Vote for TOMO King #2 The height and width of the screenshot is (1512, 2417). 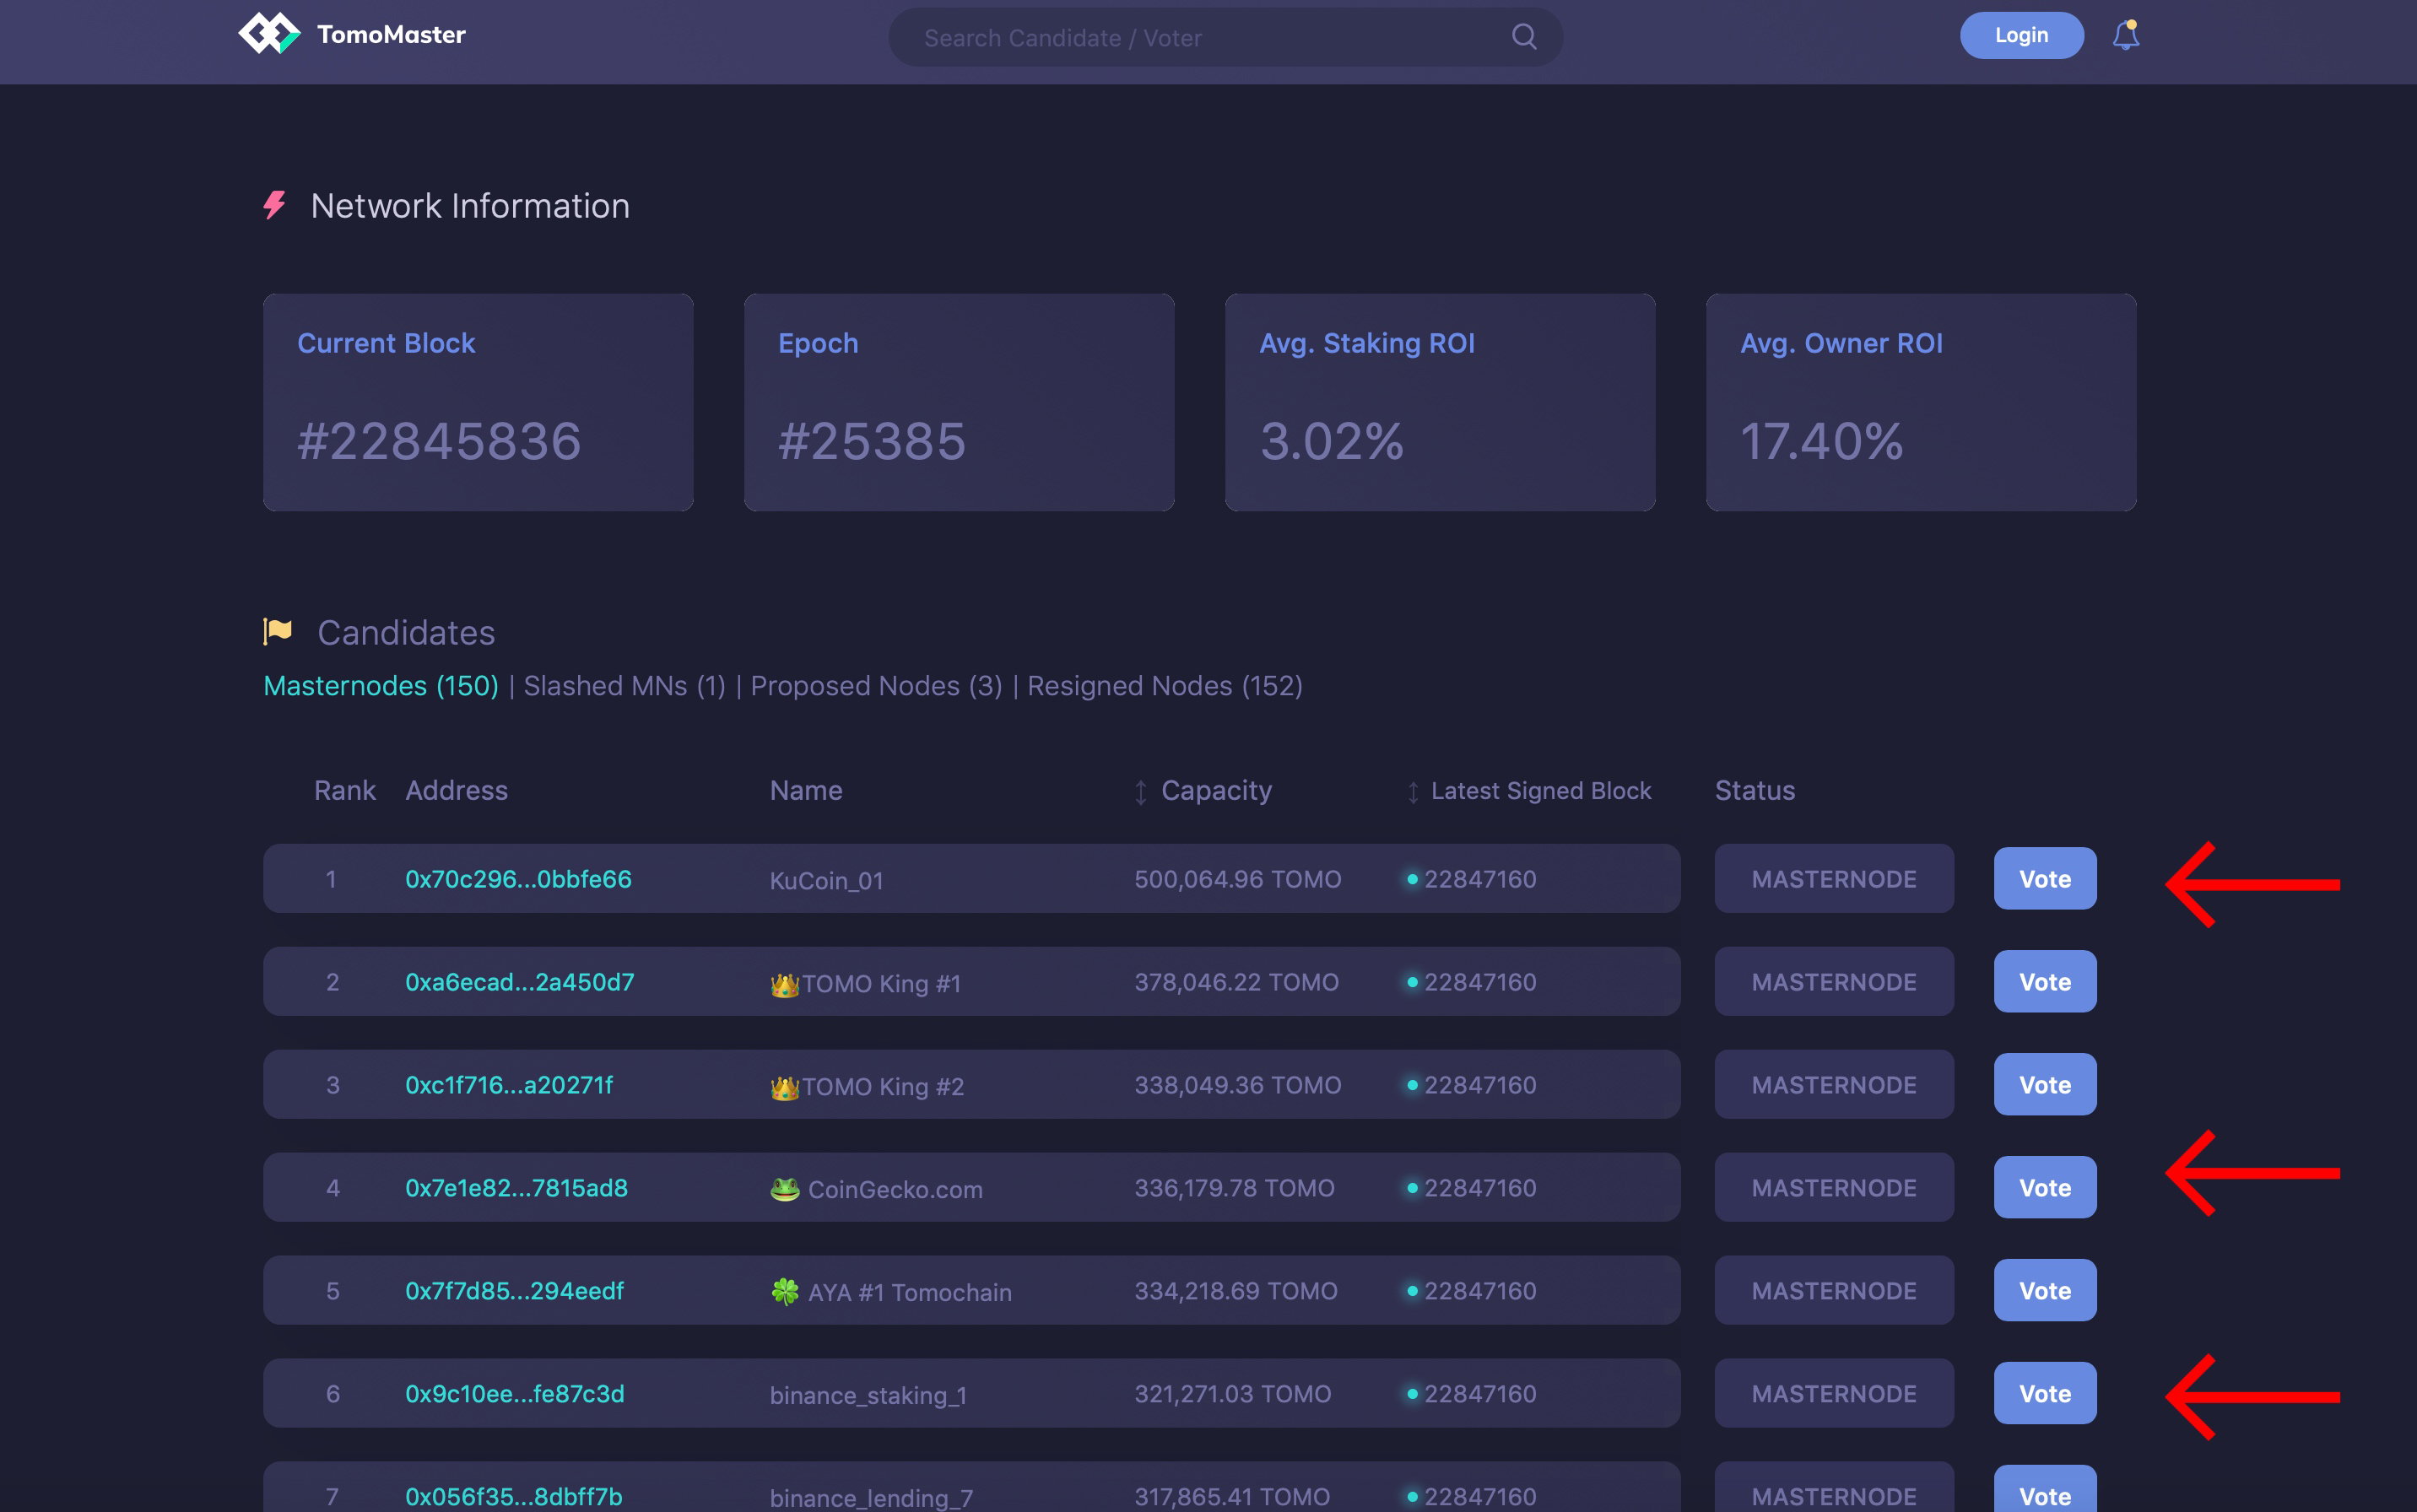2044,1084
